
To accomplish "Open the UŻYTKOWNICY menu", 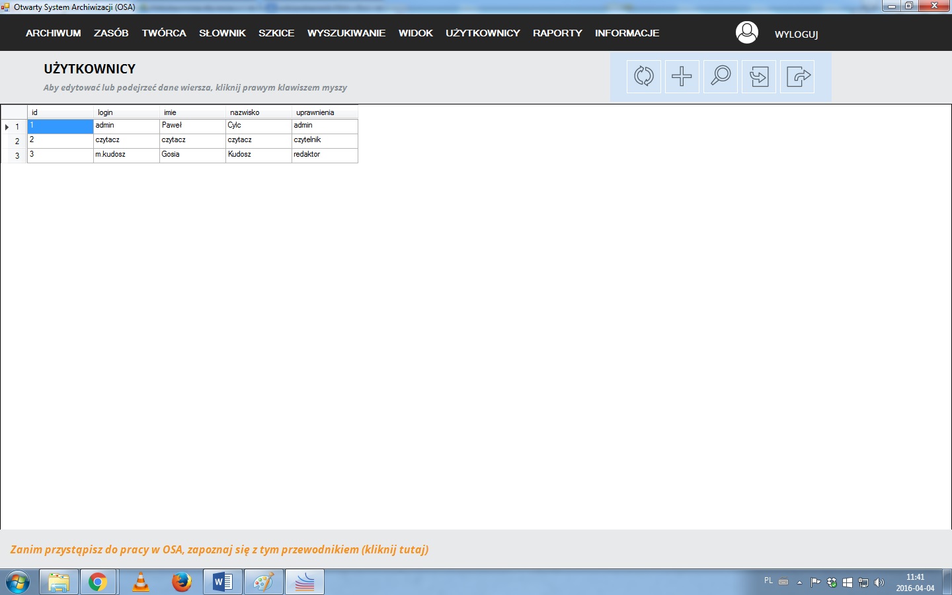I will [x=483, y=33].
